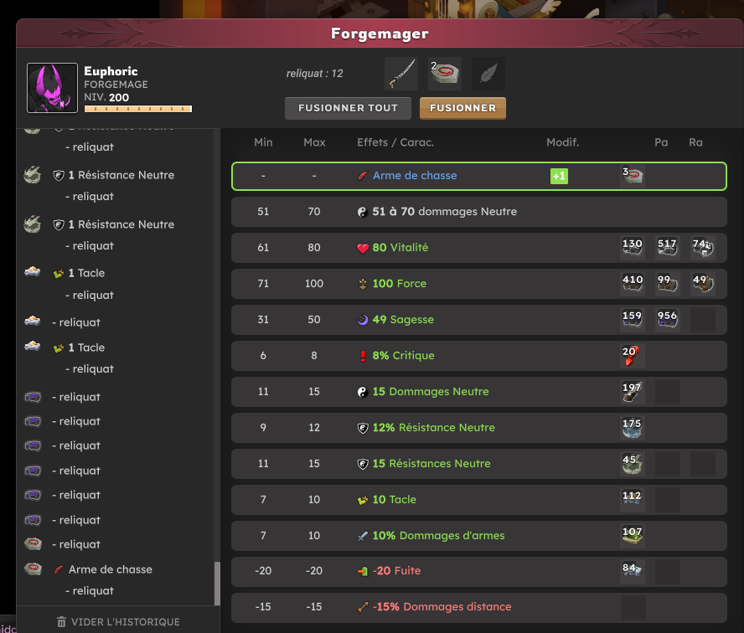Click the FUSIONNER TOUT button
The image size is (744, 633).
click(348, 108)
